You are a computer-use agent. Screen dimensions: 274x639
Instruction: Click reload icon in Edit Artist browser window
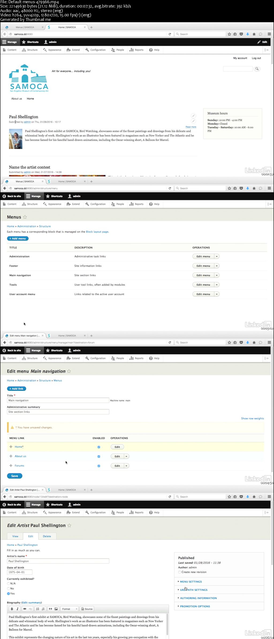(170, 497)
